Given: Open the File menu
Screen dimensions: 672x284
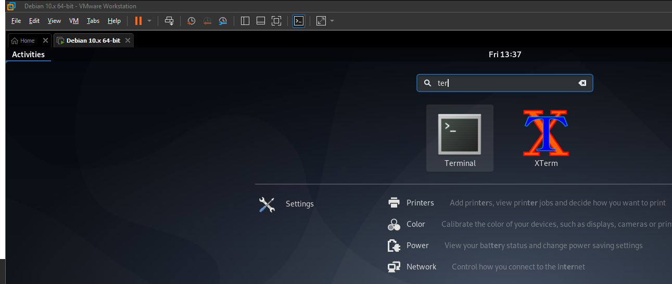Looking at the screenshot, I should 16,21.
